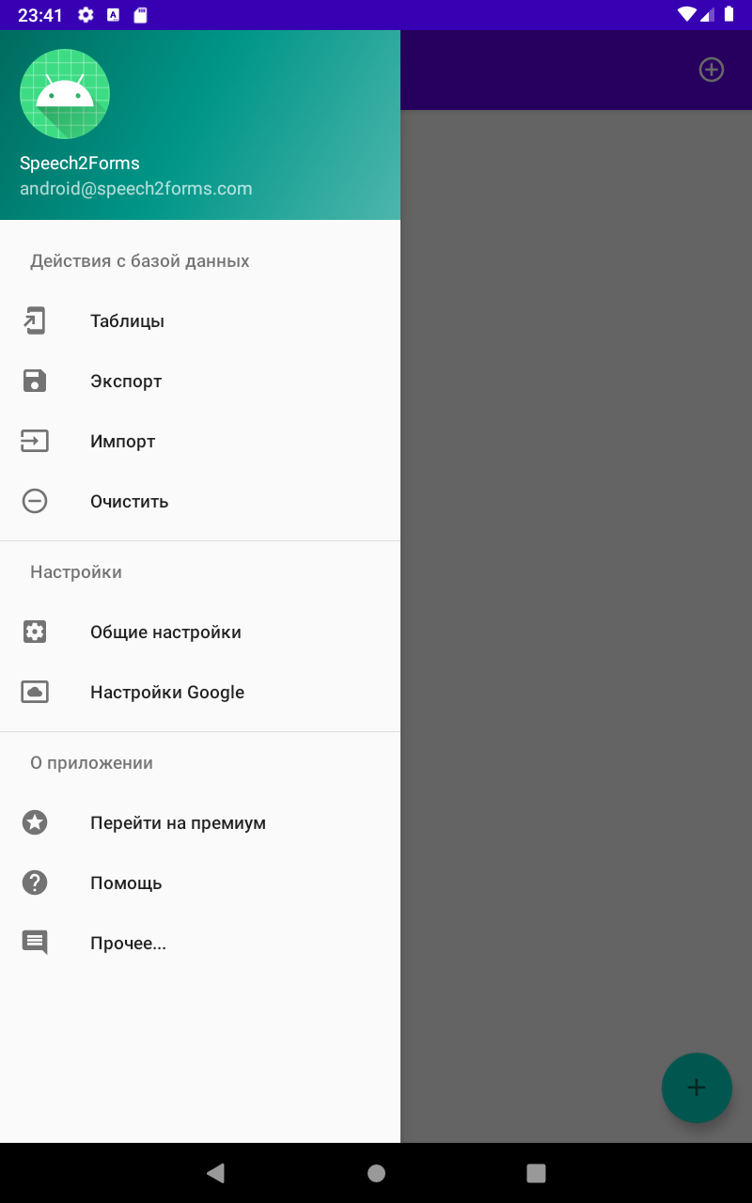Tap the Android back navigation button
752x1203 pixels.
[216, 1172]
